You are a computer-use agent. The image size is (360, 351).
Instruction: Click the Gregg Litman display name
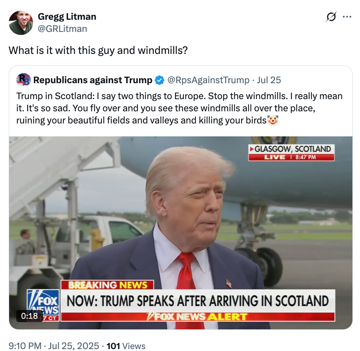(x=67, y=17)
